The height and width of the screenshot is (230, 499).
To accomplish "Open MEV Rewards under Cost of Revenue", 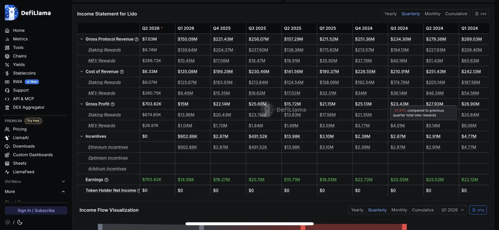I will coord(102,93).
